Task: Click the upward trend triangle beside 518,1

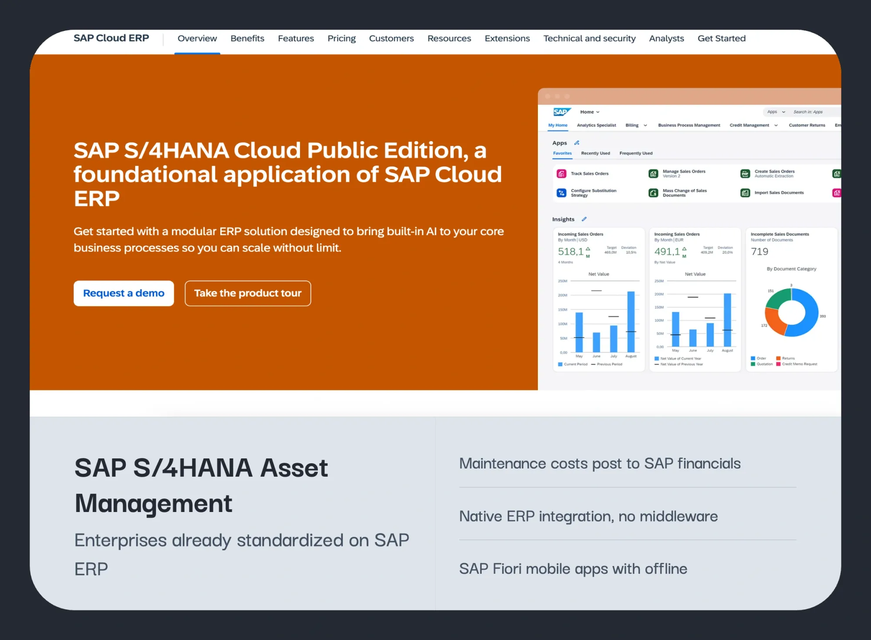Action: (x=588, y=249)
